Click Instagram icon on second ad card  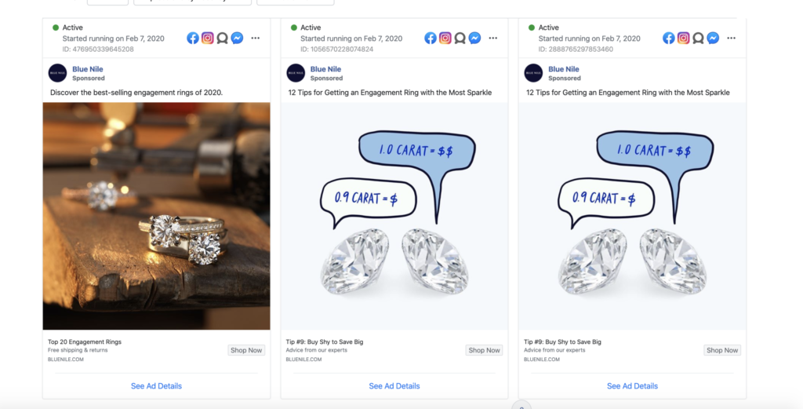click(x=445, y=38)
